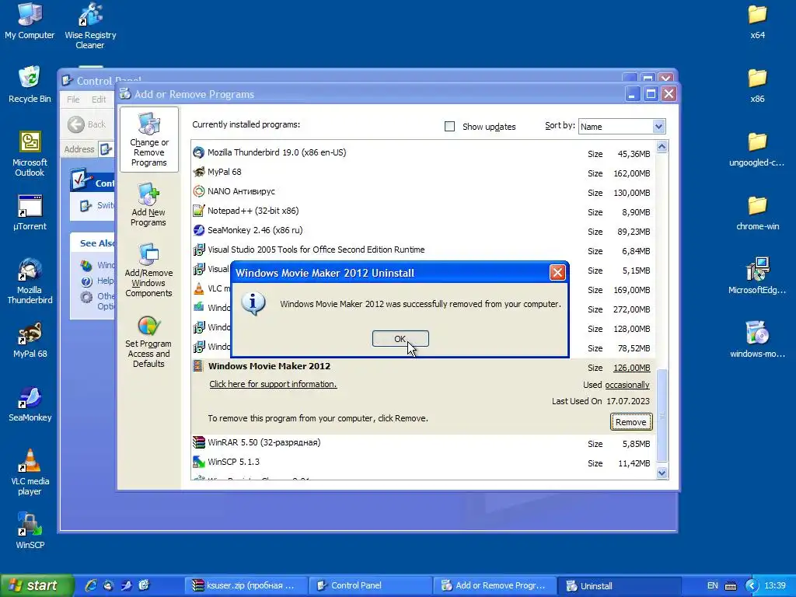Switch to Control Panel taskbar item
Image resolution: width=796 pixels, height=597 pixels.
click(370, 585)
